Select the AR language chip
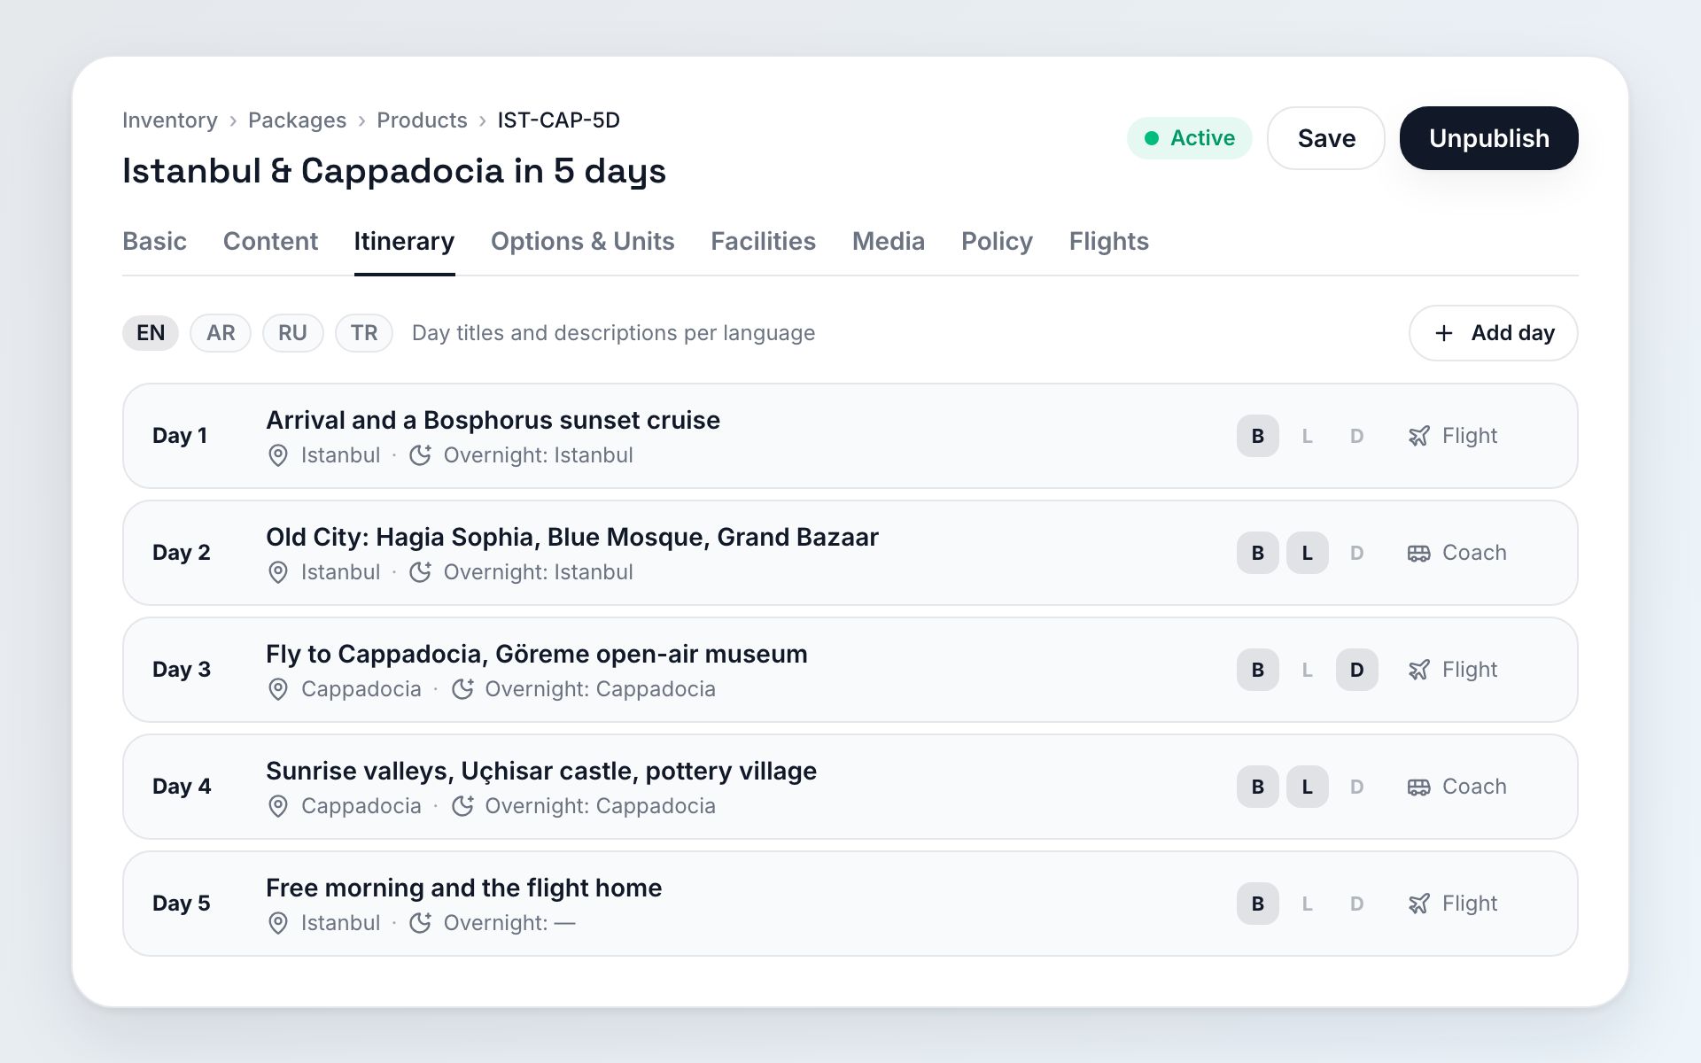 point(221,333)
